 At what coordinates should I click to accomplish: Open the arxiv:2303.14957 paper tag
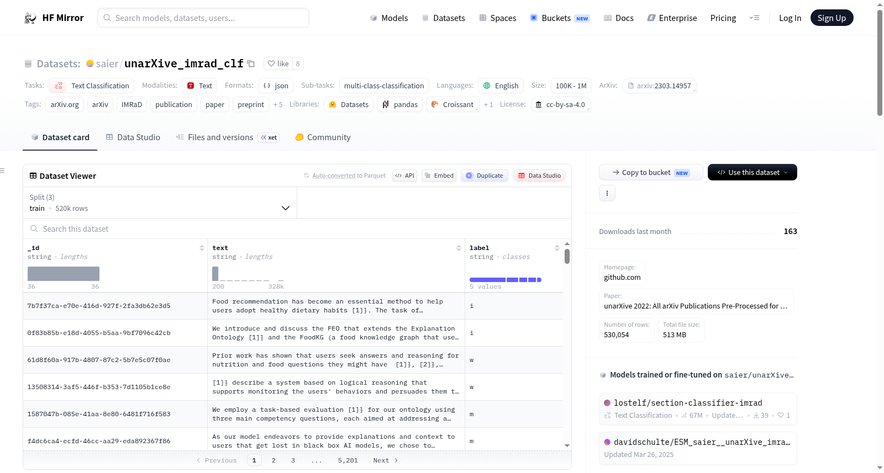pos(660,86)
